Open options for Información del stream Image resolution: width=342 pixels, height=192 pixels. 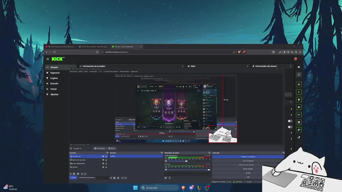click(291, 66)
